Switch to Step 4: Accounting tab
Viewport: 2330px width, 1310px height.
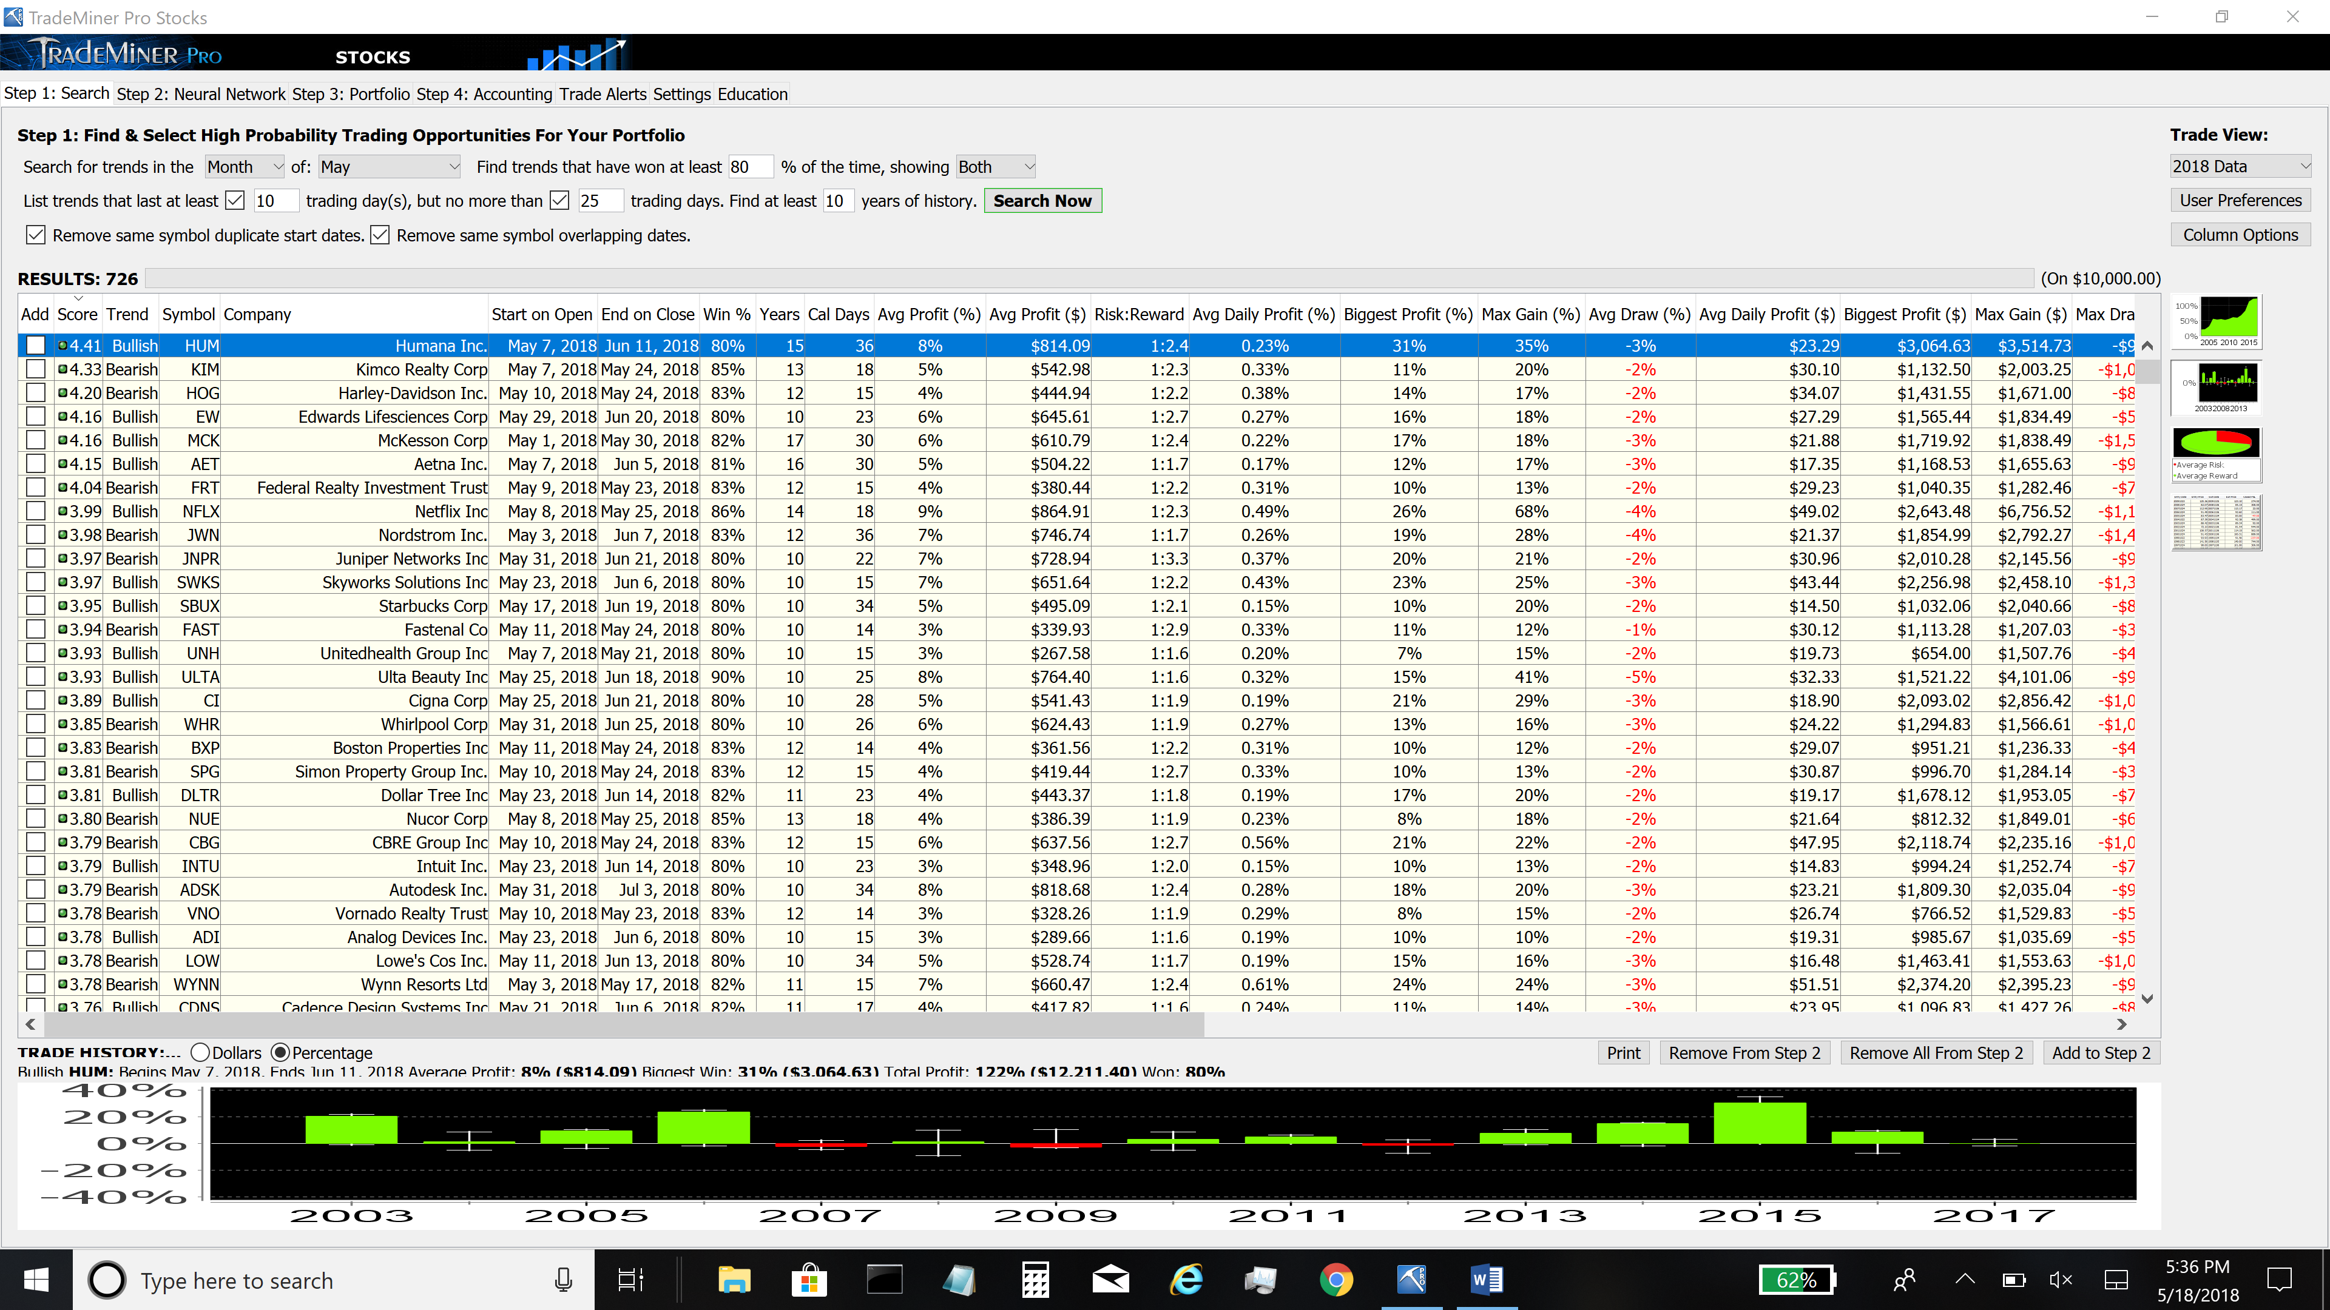tap(484, 94)
